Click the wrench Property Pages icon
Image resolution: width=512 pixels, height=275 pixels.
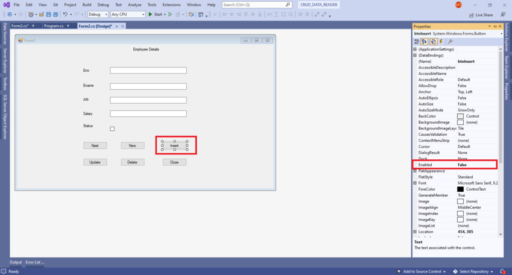click(450, 42)
